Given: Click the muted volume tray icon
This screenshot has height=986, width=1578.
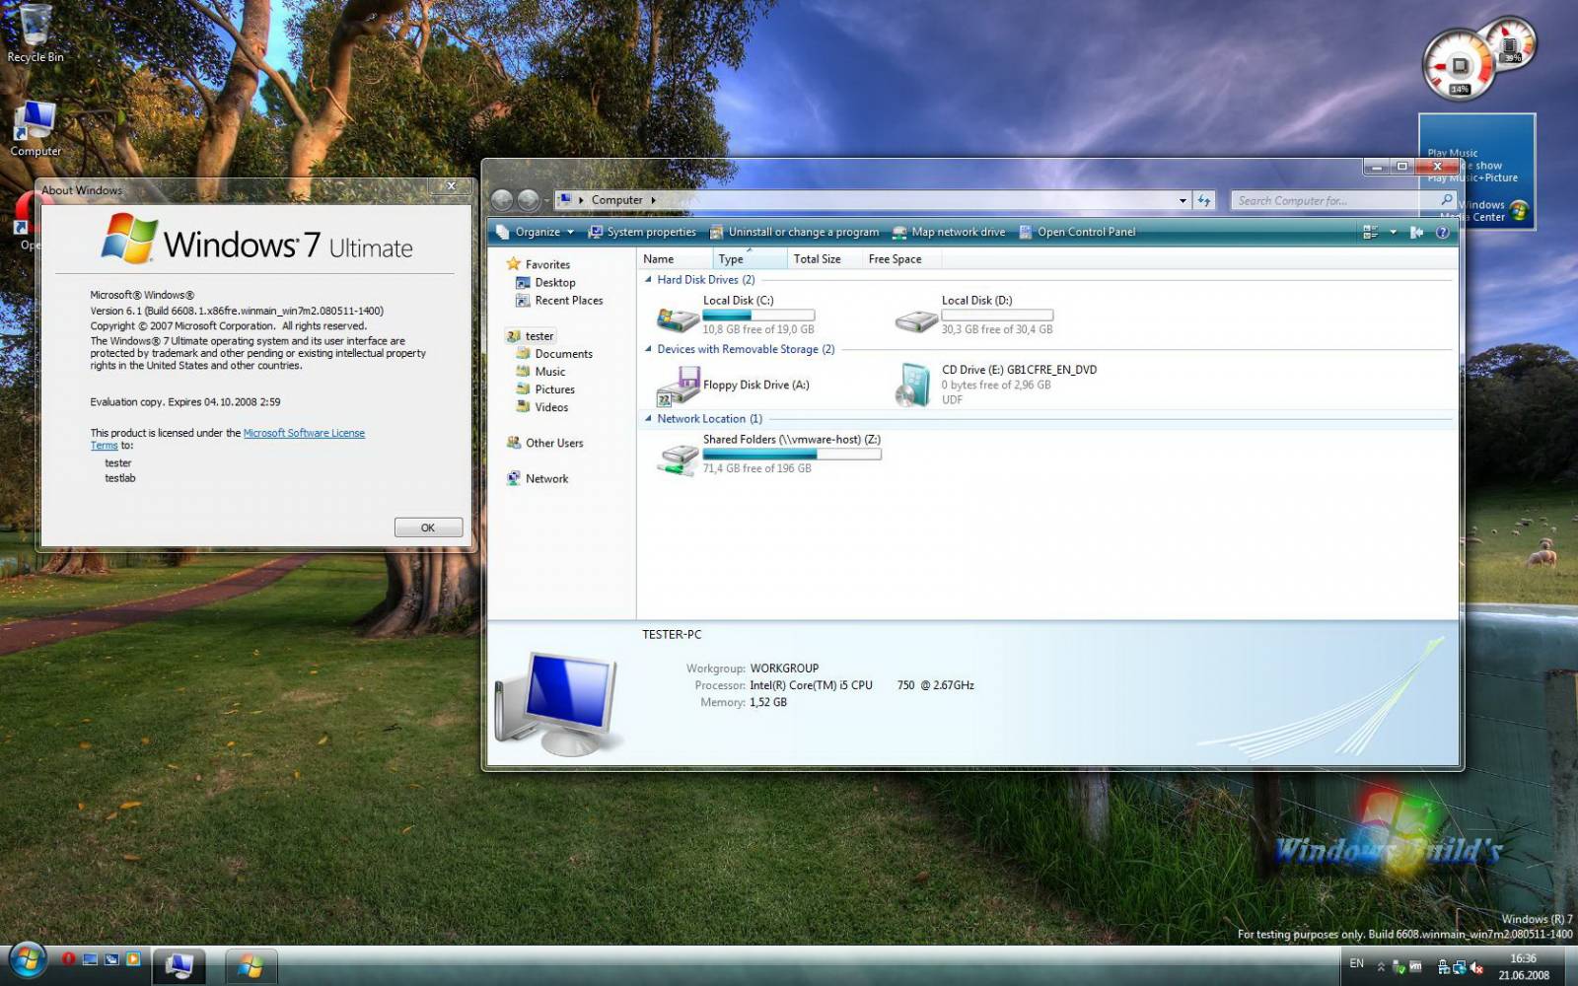Looking at the screenshot, I should [x=1476, y=968].
